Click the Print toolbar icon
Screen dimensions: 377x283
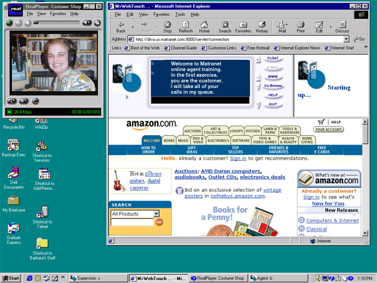point(300,27)
